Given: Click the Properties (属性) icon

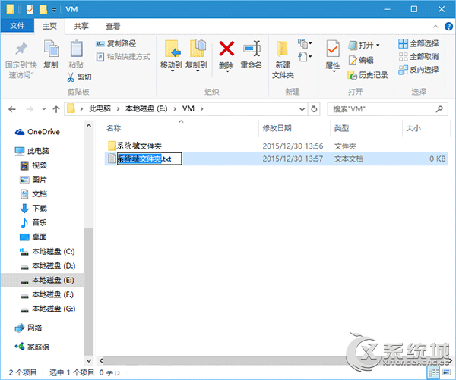Looking at the screenshot, I should [x=333, y=49].
